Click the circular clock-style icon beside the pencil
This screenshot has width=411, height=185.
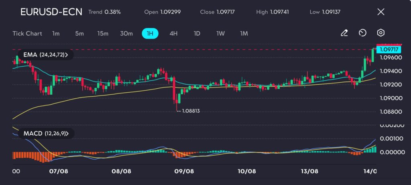point(362,33)
